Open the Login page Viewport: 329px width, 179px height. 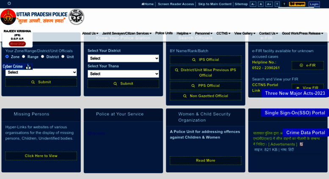(314, 4)
